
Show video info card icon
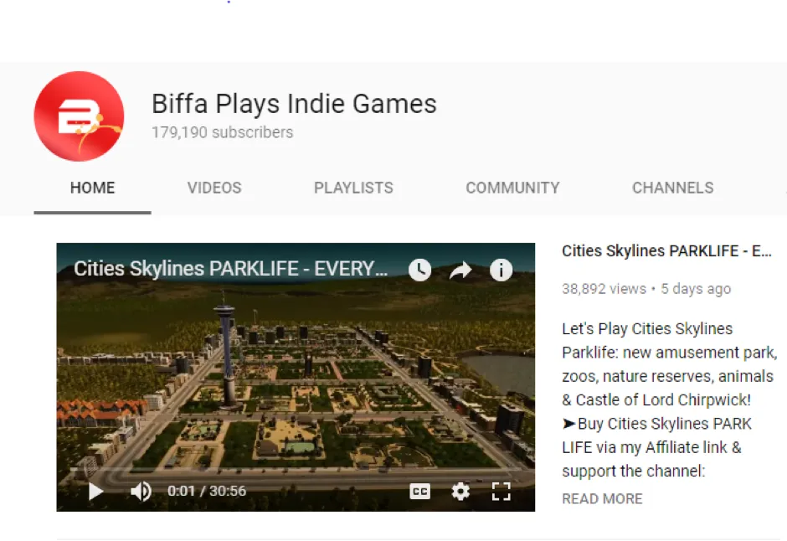point(501,270)
